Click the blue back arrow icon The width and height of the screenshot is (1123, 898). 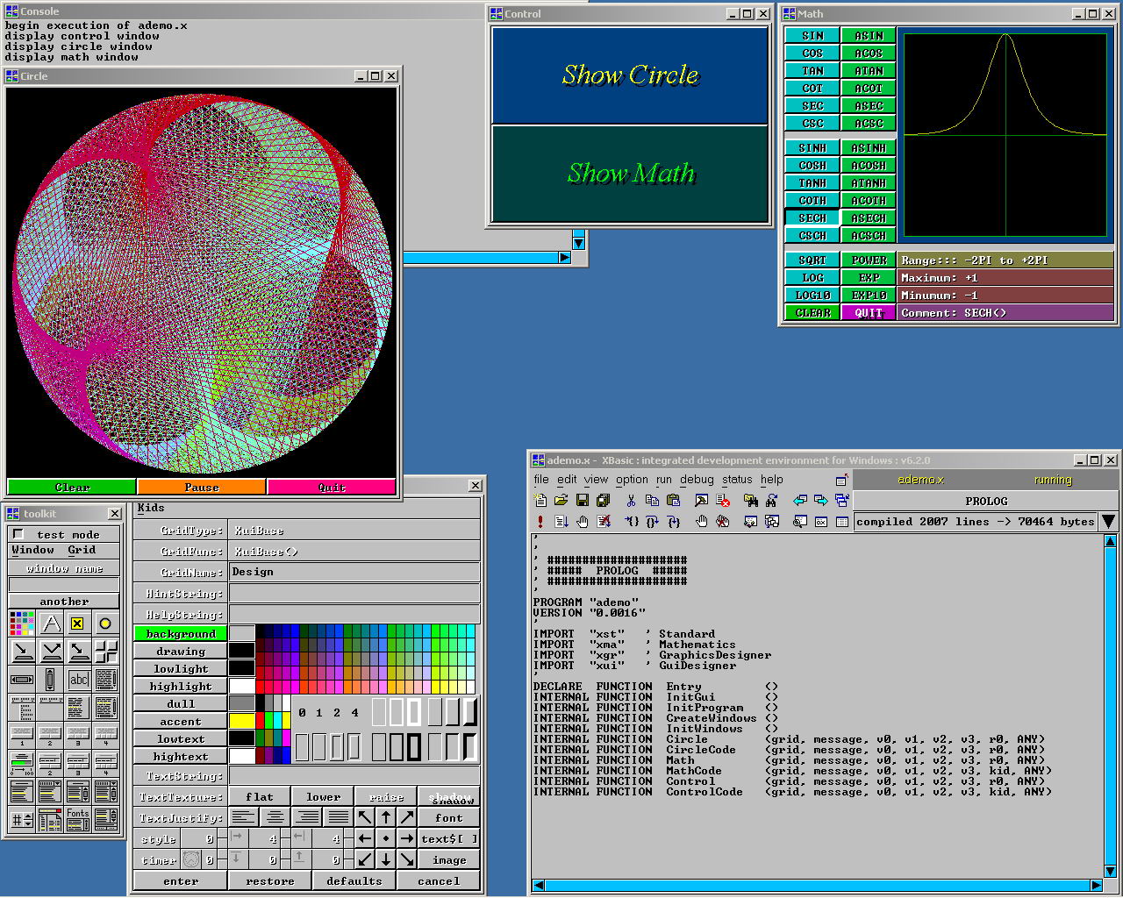coord(800,500)
